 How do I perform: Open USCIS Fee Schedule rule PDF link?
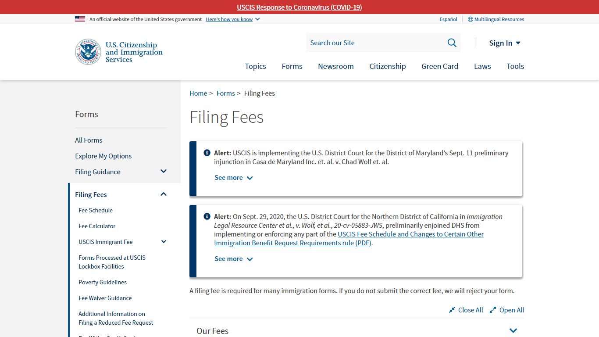tap(349, 239)
